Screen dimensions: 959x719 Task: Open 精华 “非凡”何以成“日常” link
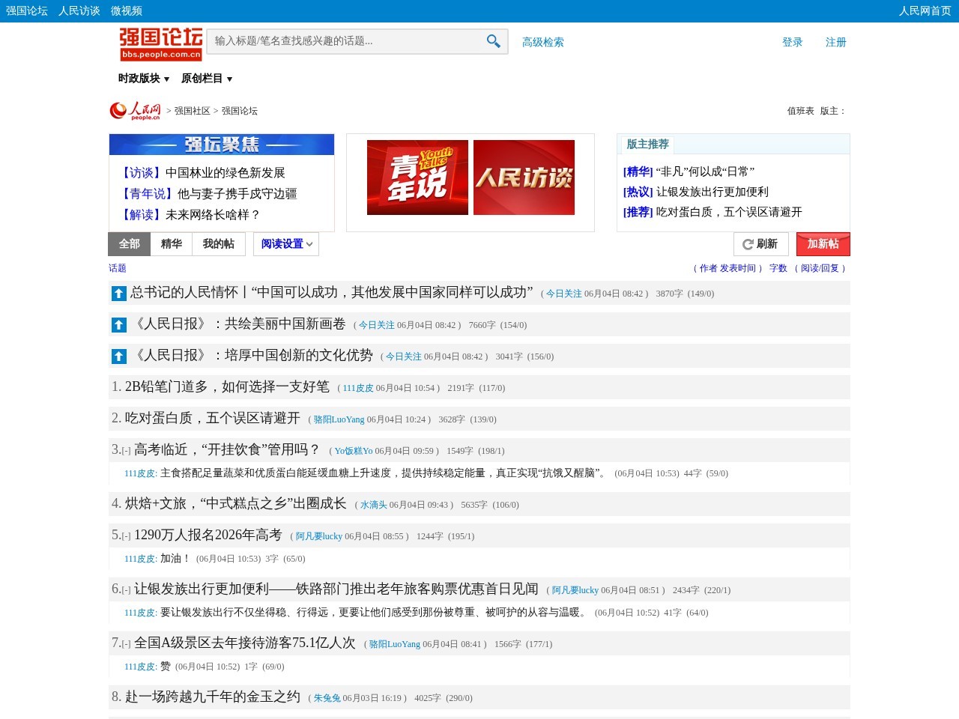pyautogui.click(x=705, y=172)
